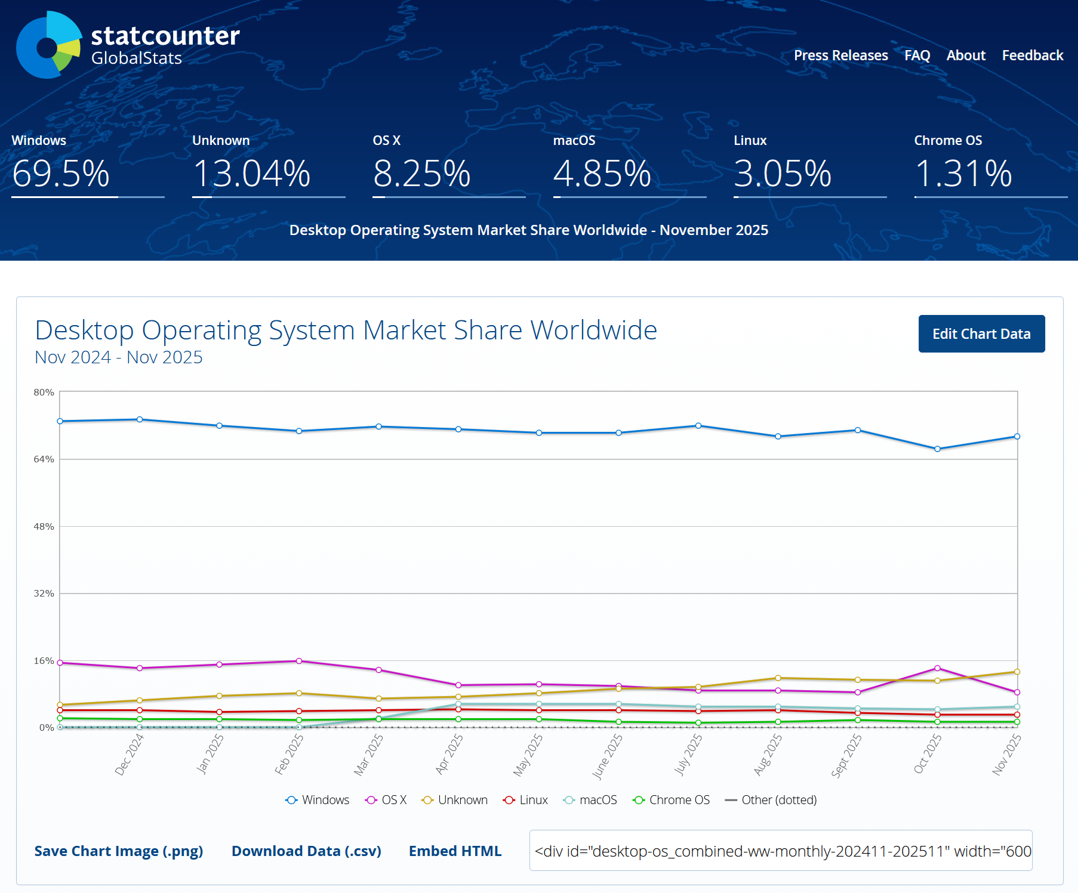
Task: Click the 80% y-axis label
Action: 44,392
